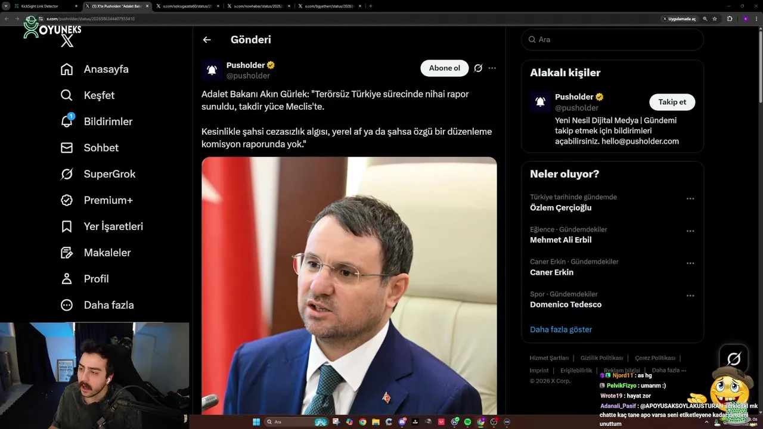Open Imprint footer link
Viewport: 763px width, 429px height.
(539, 370)
